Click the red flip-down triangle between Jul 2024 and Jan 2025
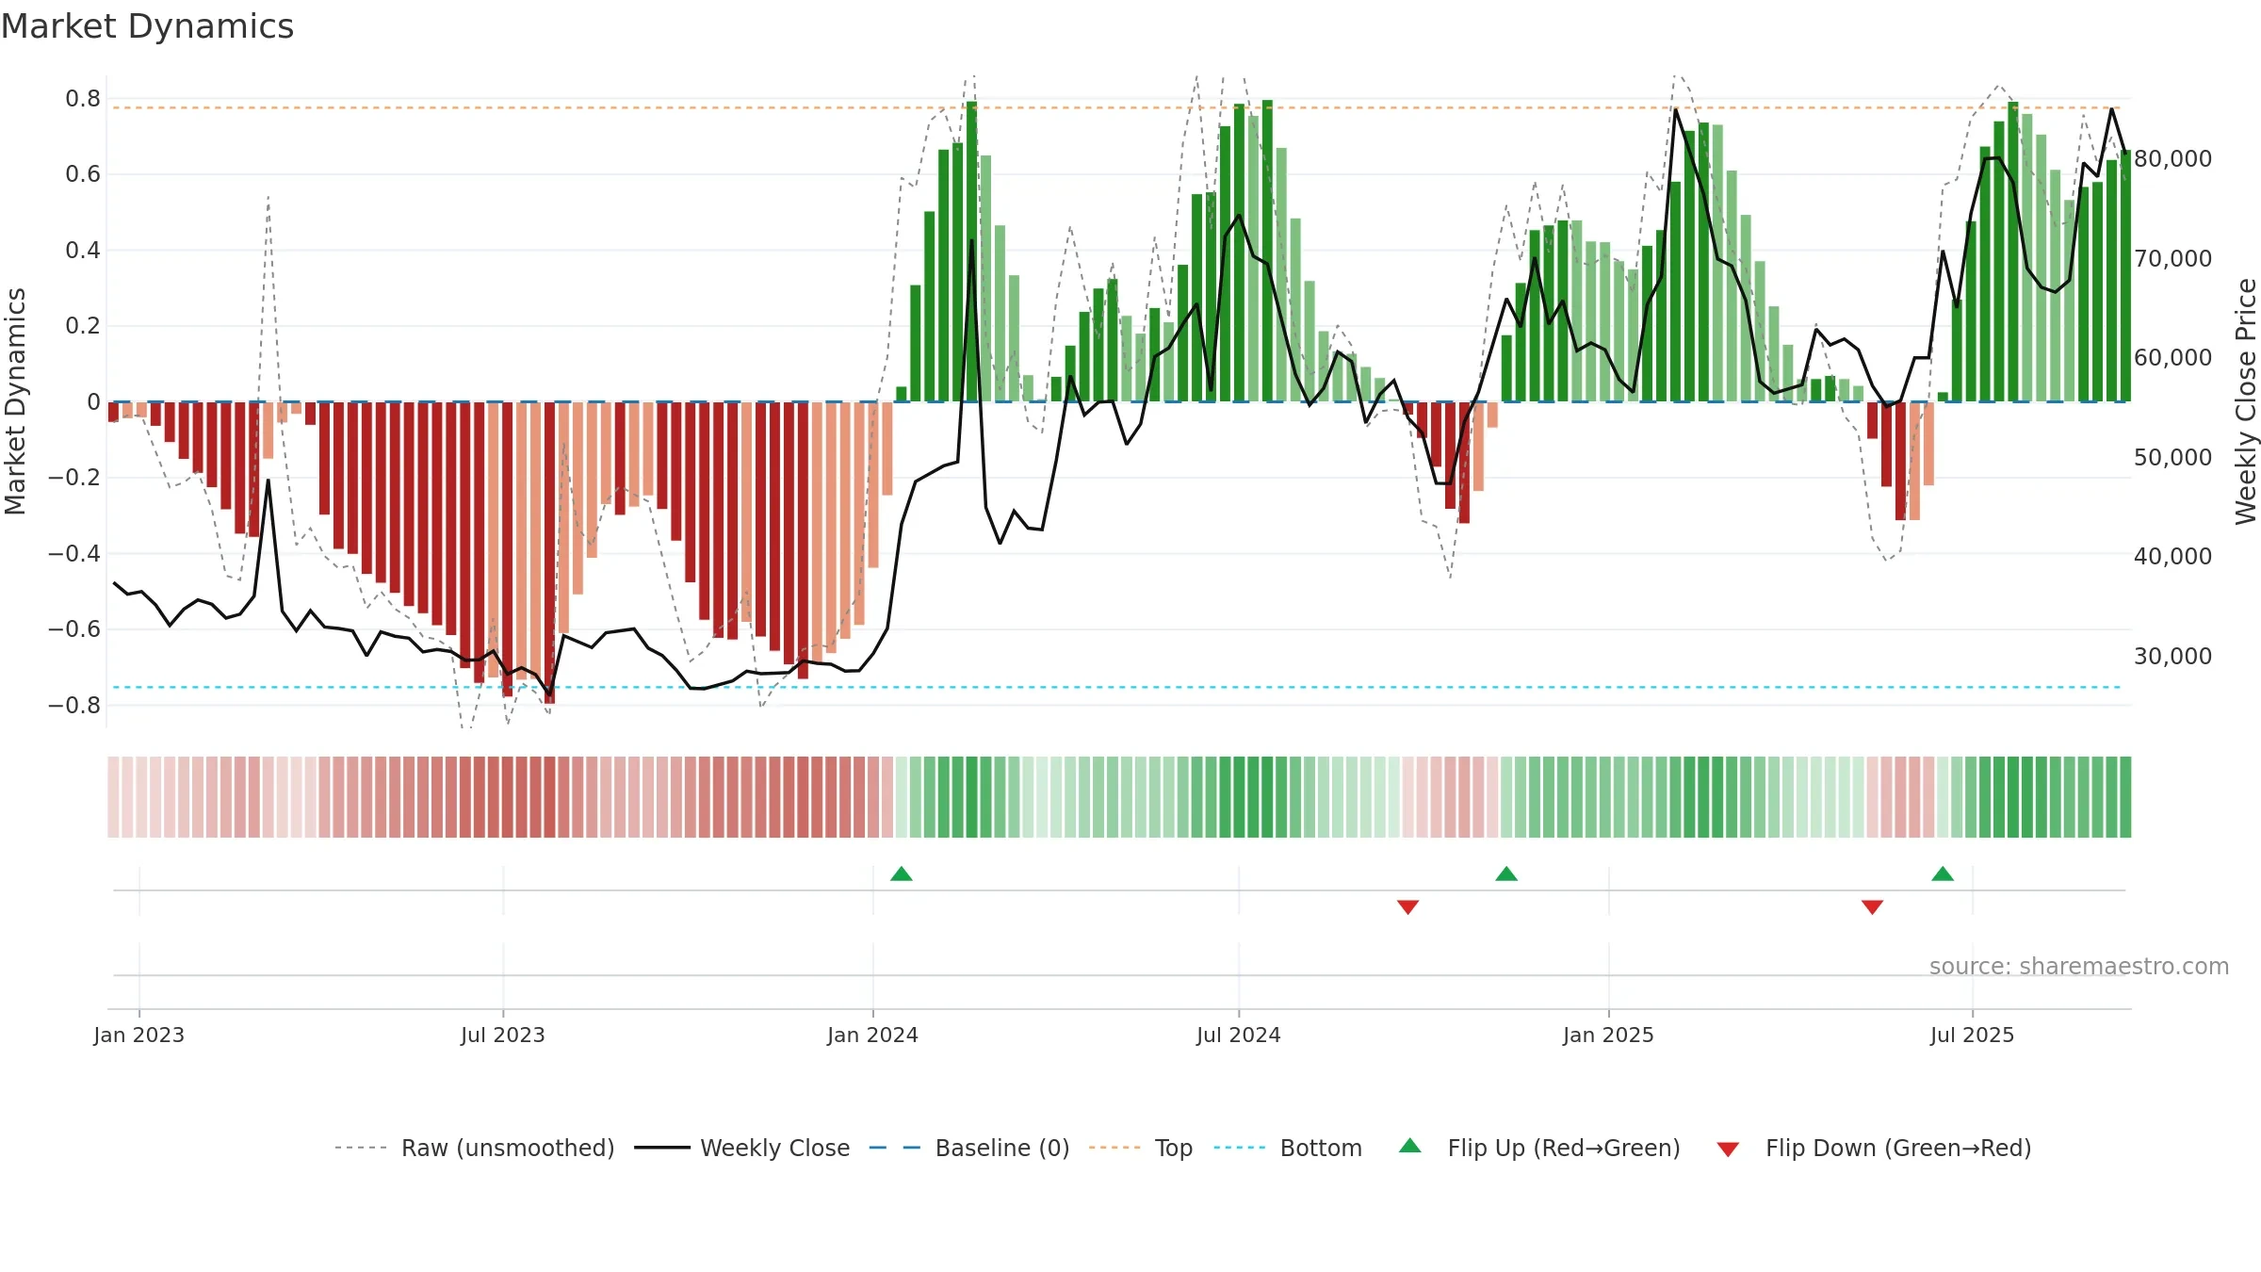 1407,906
